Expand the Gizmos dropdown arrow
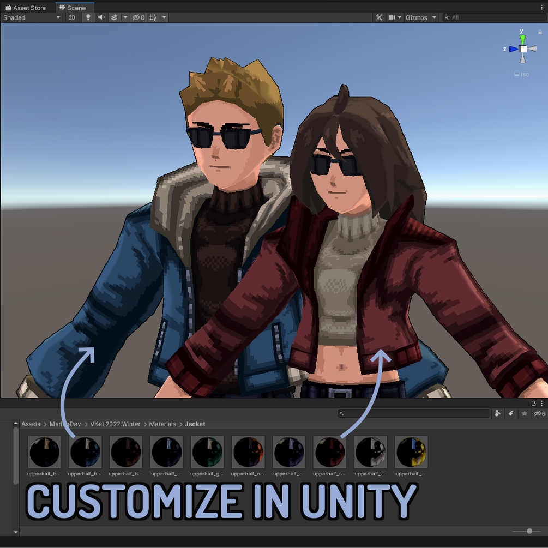 pos(434,17)
